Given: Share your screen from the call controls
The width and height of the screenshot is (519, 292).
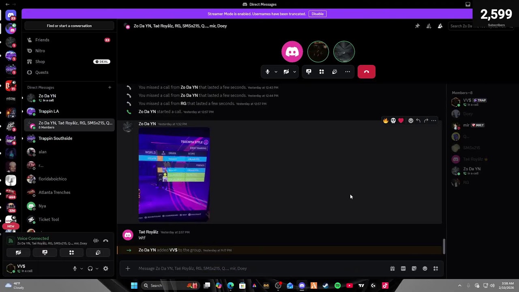Looking at the screenshot, I should (309, 72).
